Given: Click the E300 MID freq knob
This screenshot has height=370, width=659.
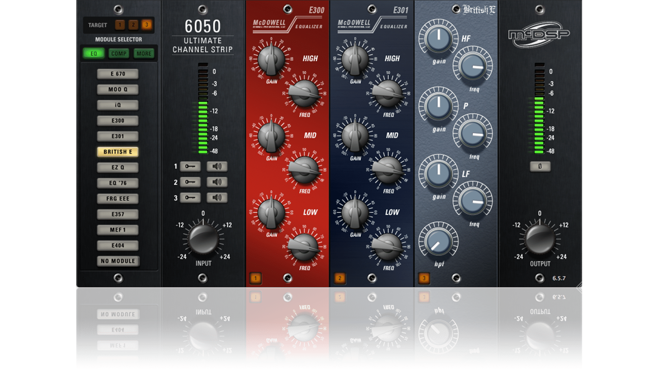Looking at the screenshot, I should click(x=304, y=170).
